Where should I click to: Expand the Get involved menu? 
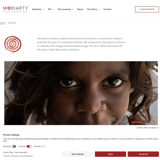point(65,9)
